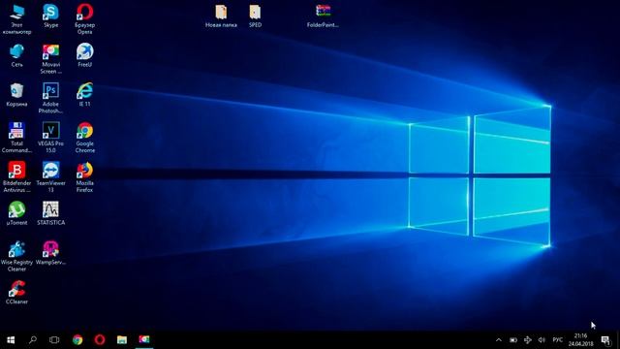Select the SPED folder on desktop
Viewport: 620px width, 349px height.
tap(255, 16)
